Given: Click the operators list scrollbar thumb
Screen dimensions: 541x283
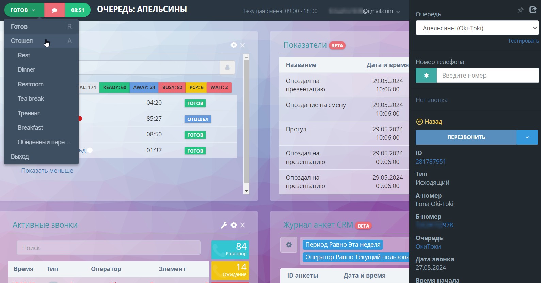Looking at the screenshot, I should [x=246, y=122].
